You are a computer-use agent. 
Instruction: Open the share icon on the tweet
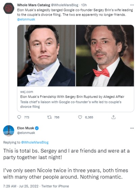point(113,117)
